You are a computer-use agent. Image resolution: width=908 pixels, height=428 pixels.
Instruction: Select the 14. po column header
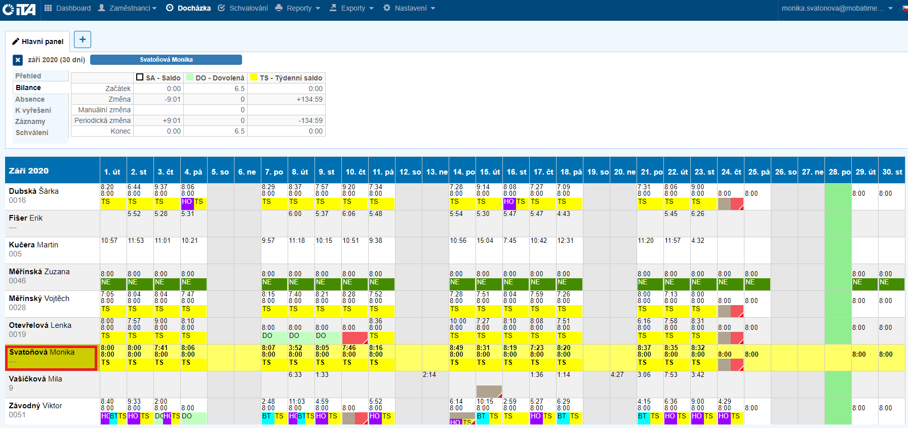coord(463,172)
